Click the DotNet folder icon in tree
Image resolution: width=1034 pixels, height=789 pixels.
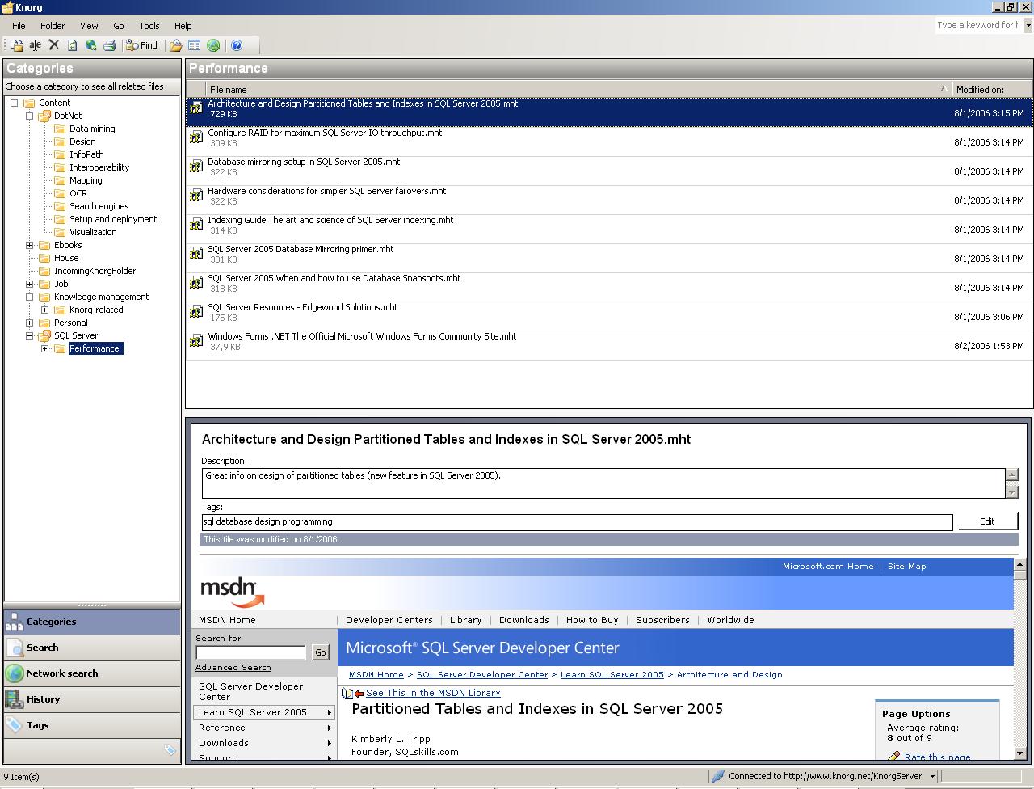(44, 116)
